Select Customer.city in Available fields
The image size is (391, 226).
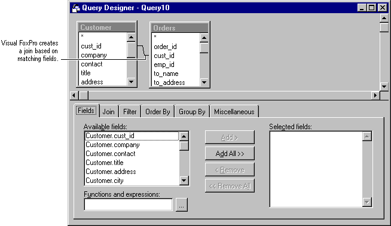pos(132,181)
